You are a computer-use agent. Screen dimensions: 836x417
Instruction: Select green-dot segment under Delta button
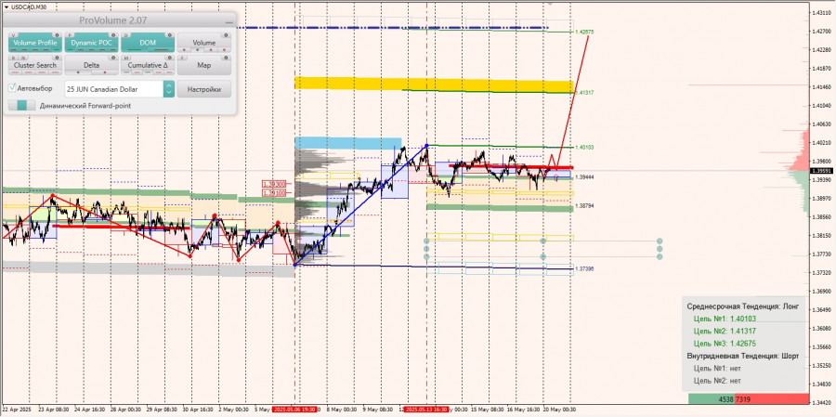[x=78, y=72]
